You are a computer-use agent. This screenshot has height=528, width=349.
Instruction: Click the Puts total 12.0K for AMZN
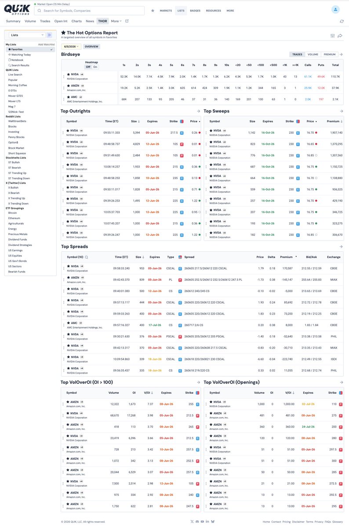point(321,88)
